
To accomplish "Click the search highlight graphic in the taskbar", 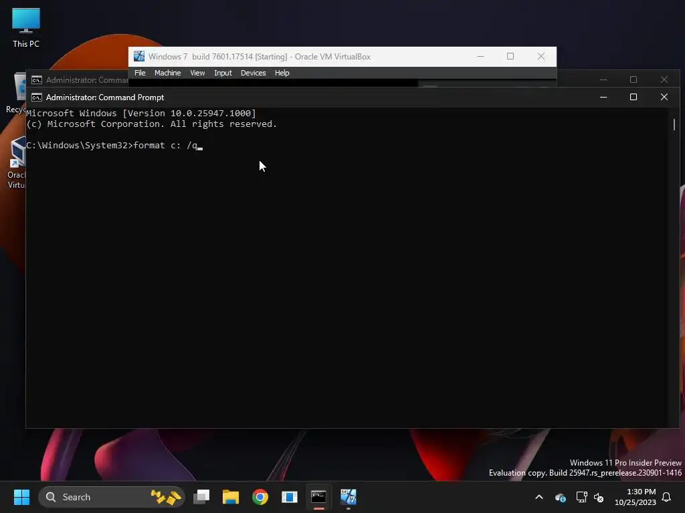I will [x=166, y=497].
